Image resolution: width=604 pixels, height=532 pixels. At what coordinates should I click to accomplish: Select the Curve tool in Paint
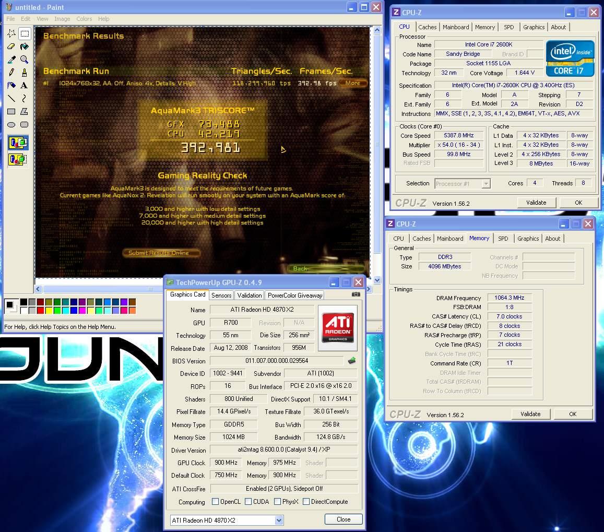click(x=25, y=99)
